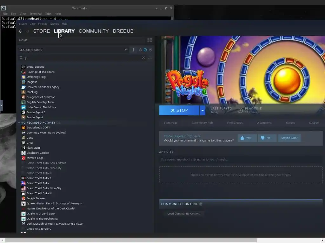Image resolution: width=325 pixels, height=243 pixels.
Task: Select the Stacking game icon
Action: [x=23, y=92]
